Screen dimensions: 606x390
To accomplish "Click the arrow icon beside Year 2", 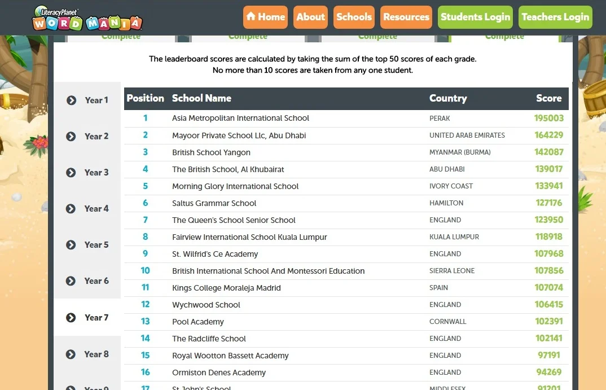I will [x=71, y=137].
